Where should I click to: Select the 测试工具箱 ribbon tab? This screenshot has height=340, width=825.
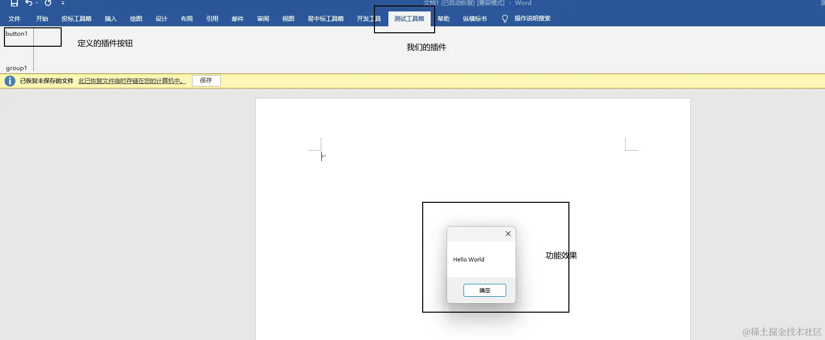click(409, 19)
